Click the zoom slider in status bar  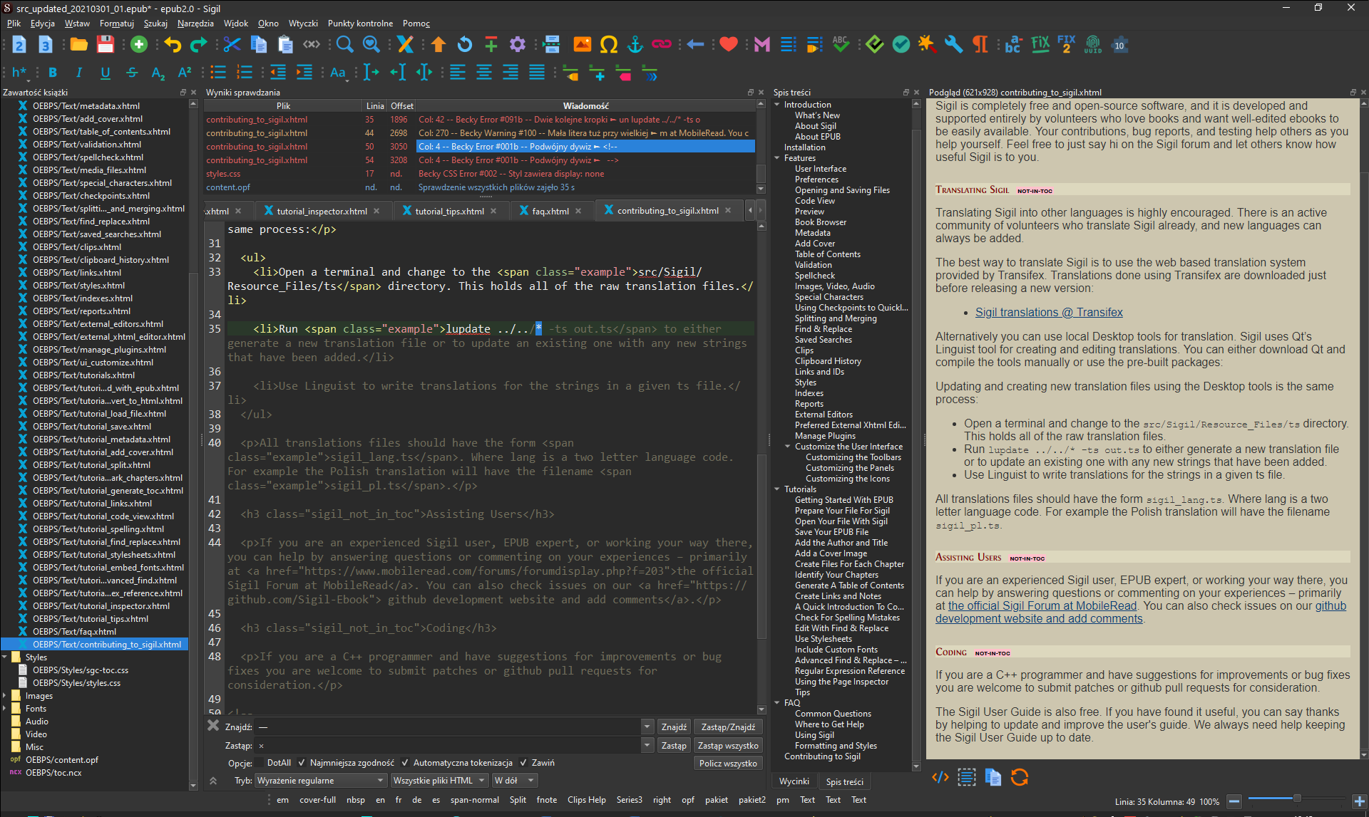coord(1296,799)
